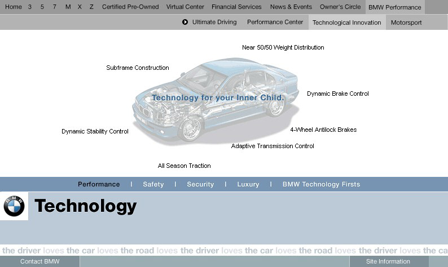Select Dynamic Brake Control label
The image size is (448, 267).
click(338, 94)
